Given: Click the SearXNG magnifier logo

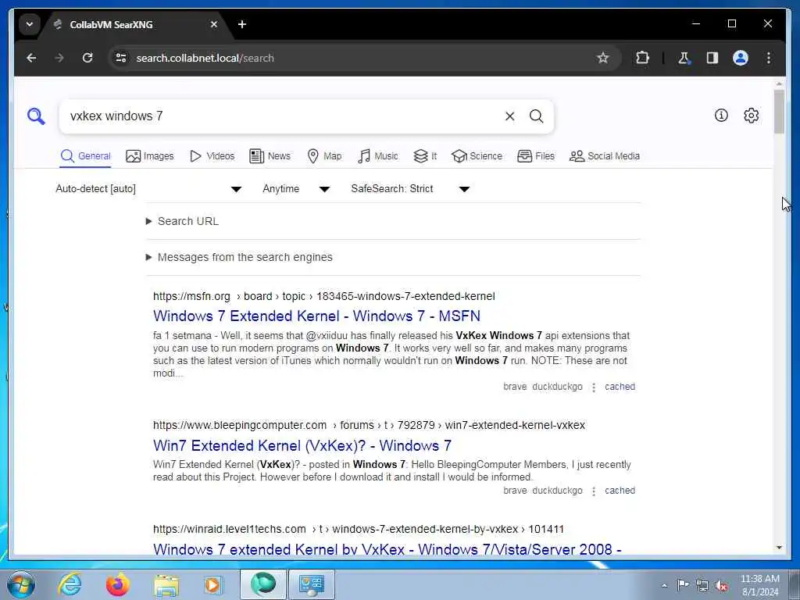Looking at the screenshot, I should (x=36, y=116).
